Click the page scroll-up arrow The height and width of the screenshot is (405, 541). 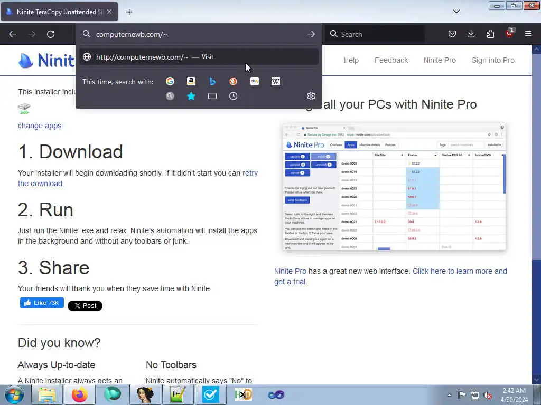537,49
